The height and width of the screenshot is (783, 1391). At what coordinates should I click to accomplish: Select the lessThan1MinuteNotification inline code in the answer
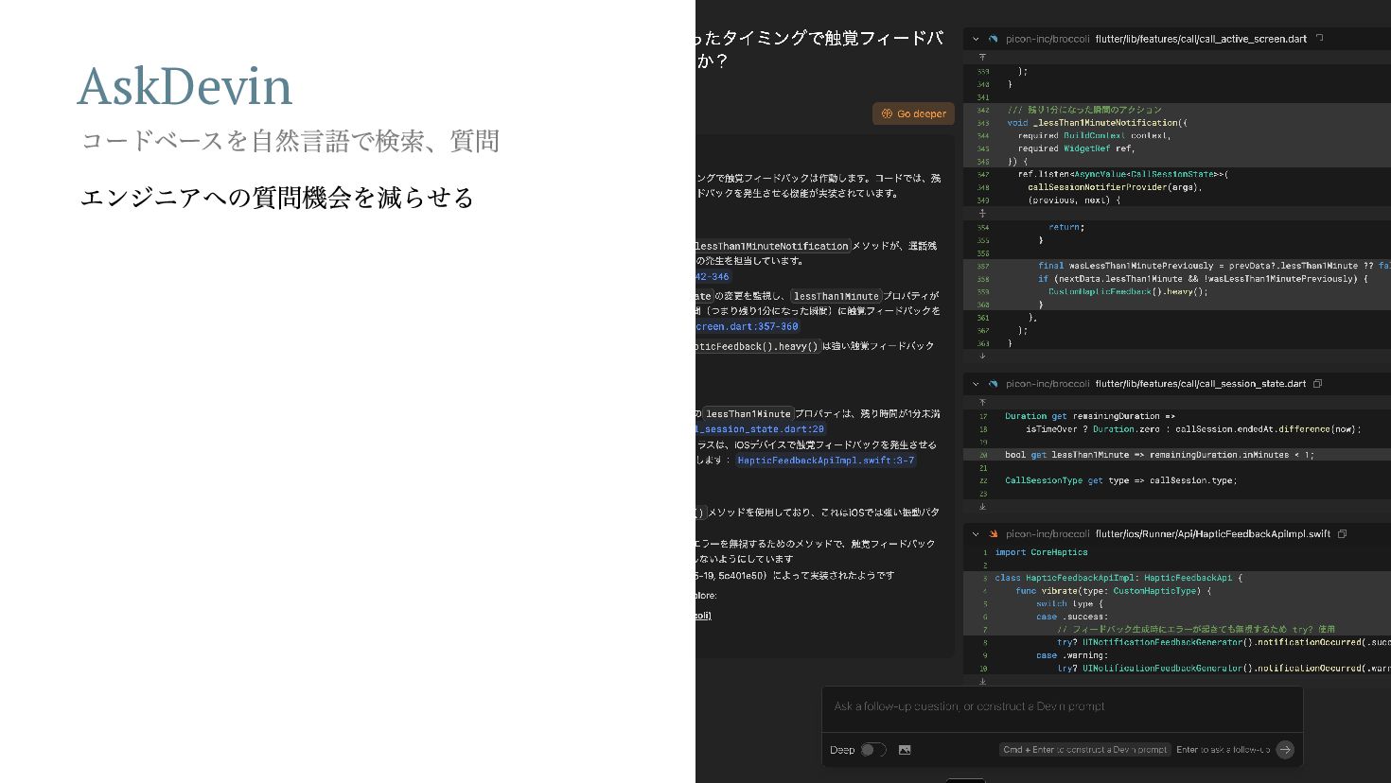[772, 246]
